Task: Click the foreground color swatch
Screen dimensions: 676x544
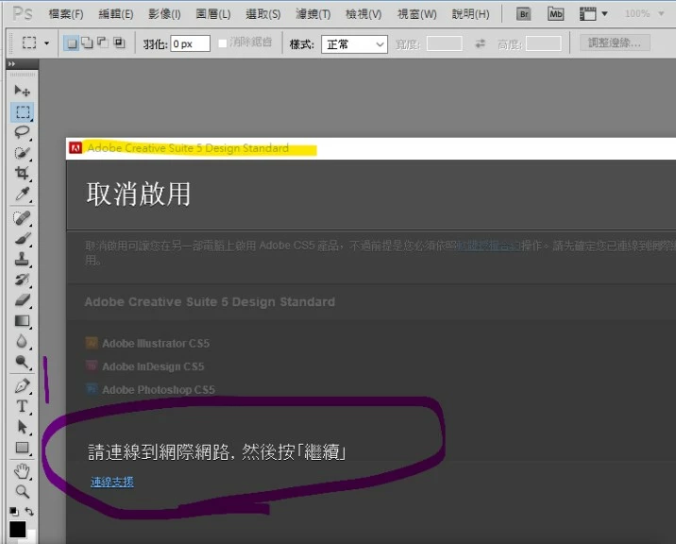Action: [x=18, y=529]
